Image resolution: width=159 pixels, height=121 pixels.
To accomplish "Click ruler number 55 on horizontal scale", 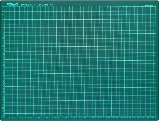I will (x=151, y=118).
